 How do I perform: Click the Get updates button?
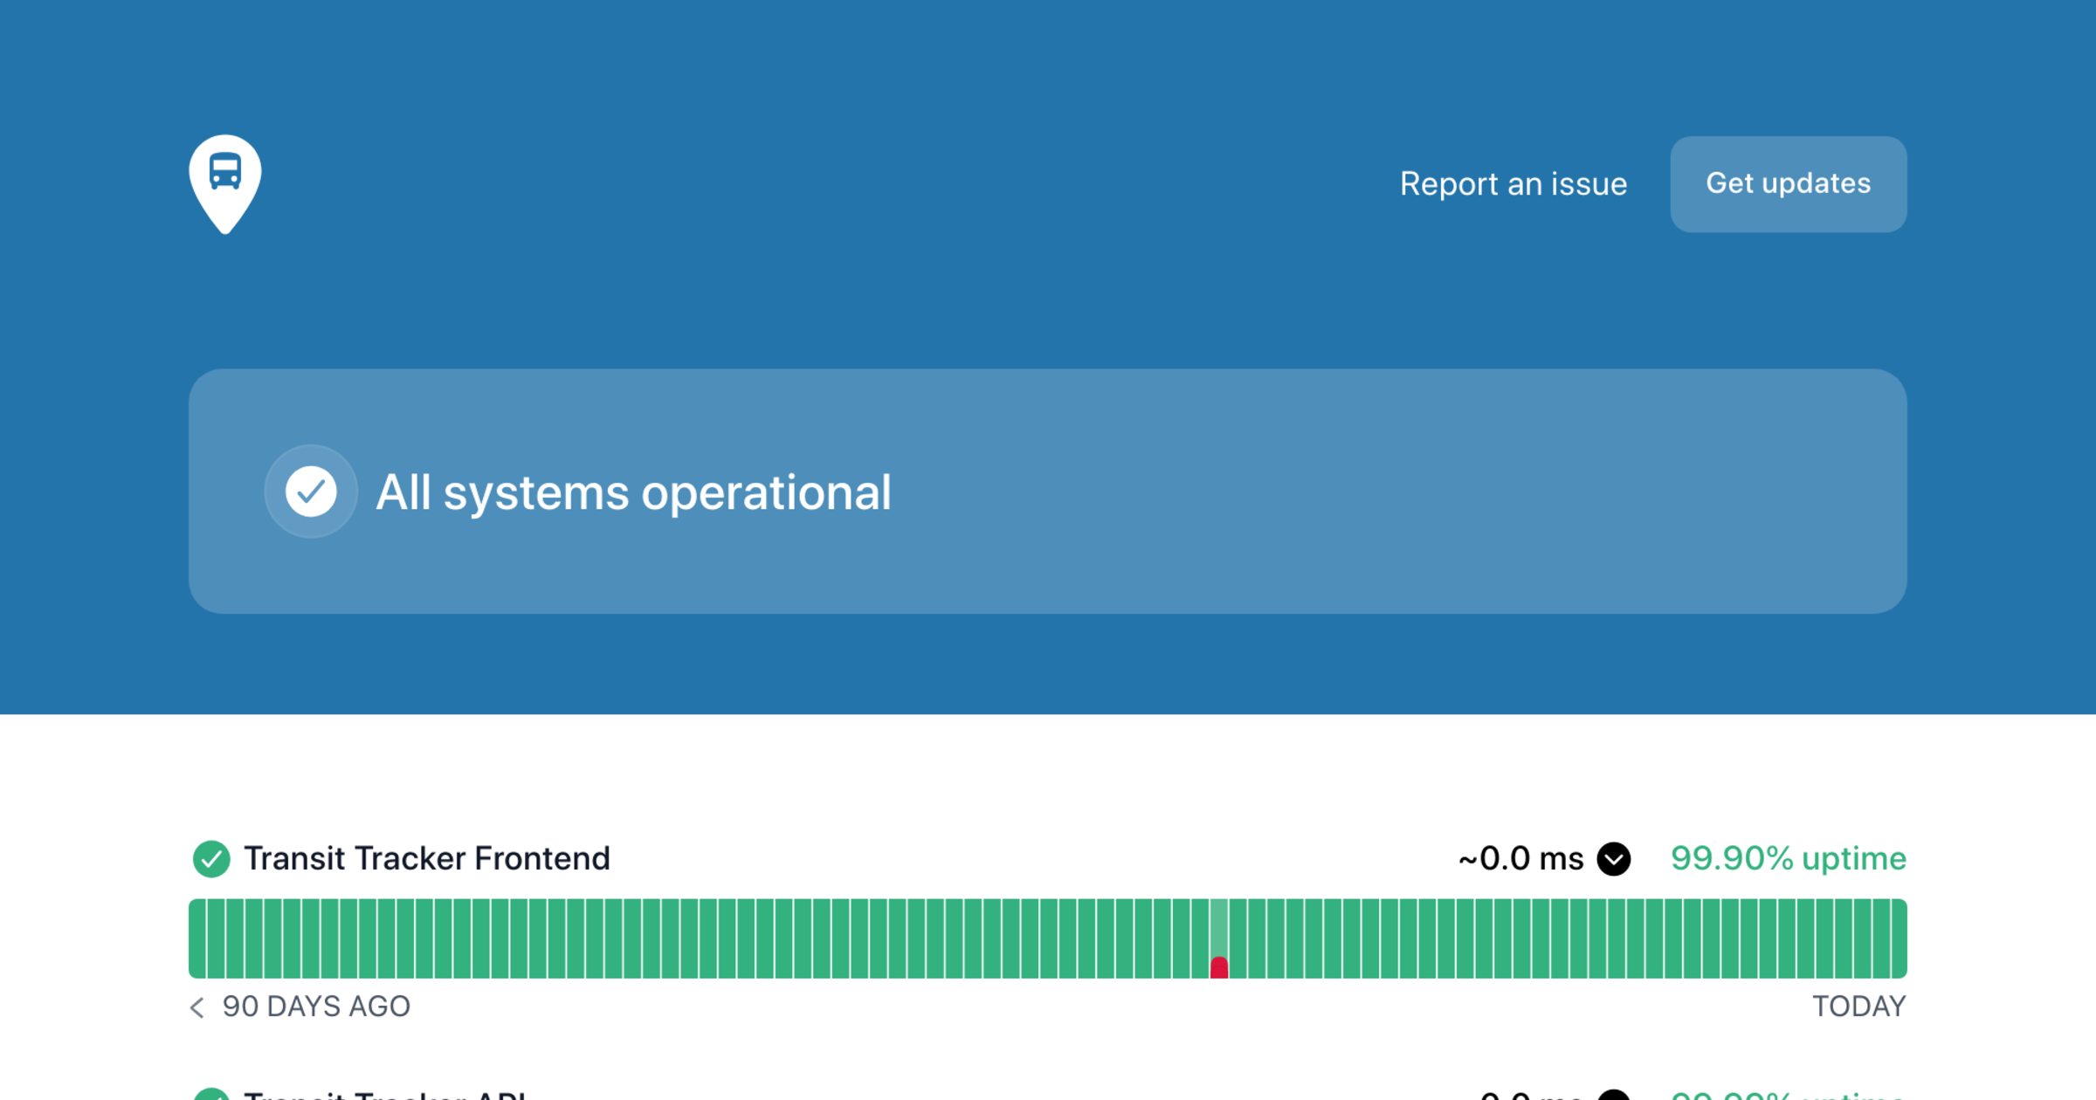coord(1788,184)
